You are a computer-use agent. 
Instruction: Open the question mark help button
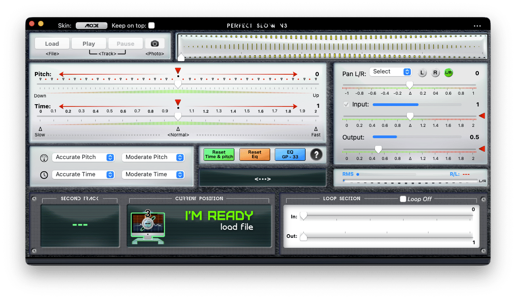coord(316,154)
